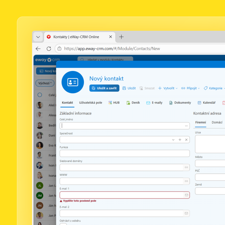Clear the Společnost field with X icon
The image size is (225, 225).
coord(186,140)
